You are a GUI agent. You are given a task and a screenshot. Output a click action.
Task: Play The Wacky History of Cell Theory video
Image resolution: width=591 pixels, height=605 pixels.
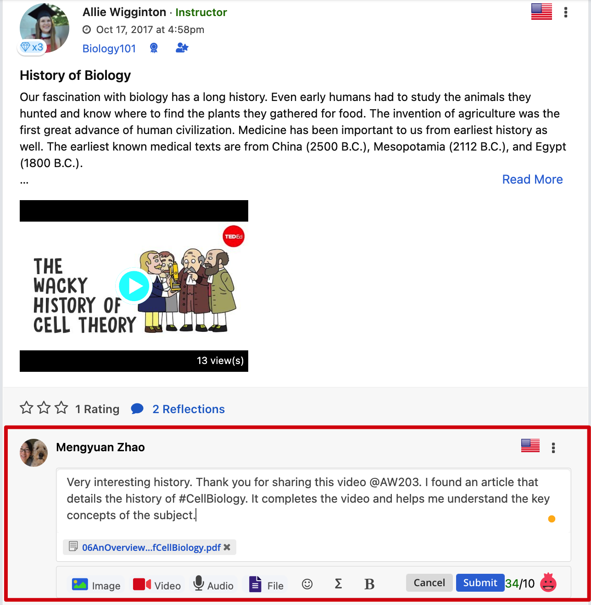(x=134, y=286)
